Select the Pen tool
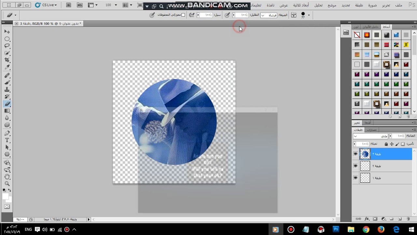Viewport: 417px width, 235px height. (7, 133)
